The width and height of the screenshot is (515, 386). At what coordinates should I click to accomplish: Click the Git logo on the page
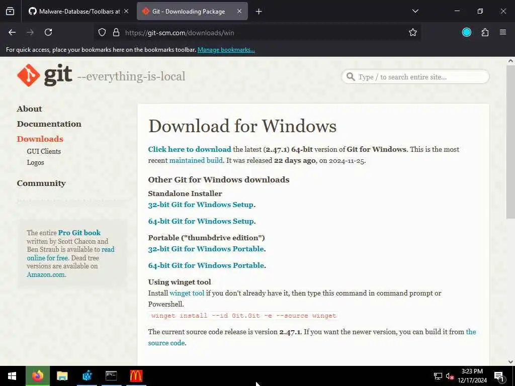pyautogui.click(x=44, y=75)
